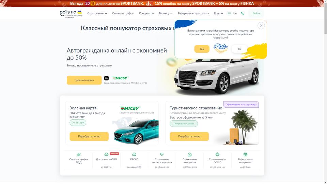Click Так in the language popup
327x184 pixels.
pyautogui.click(x=202, y=49)
